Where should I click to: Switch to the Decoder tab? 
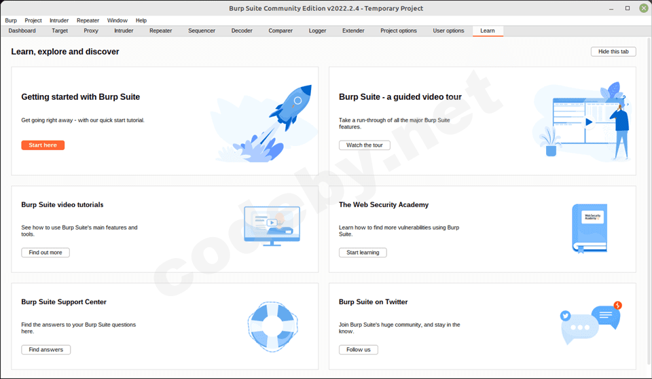[x=242, y=31]
